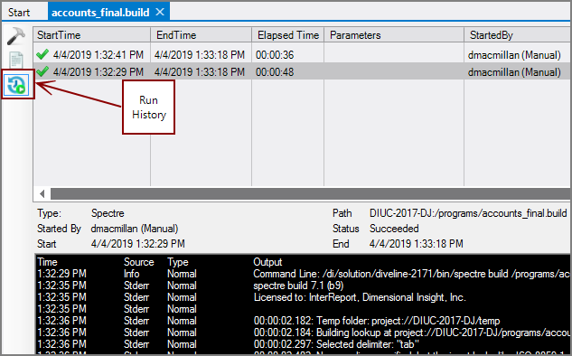This screenshot has width=572, height=356.
Task: Click the End value 4/4/2019 1:33:18 PM
Action: (x=417, y=244)
